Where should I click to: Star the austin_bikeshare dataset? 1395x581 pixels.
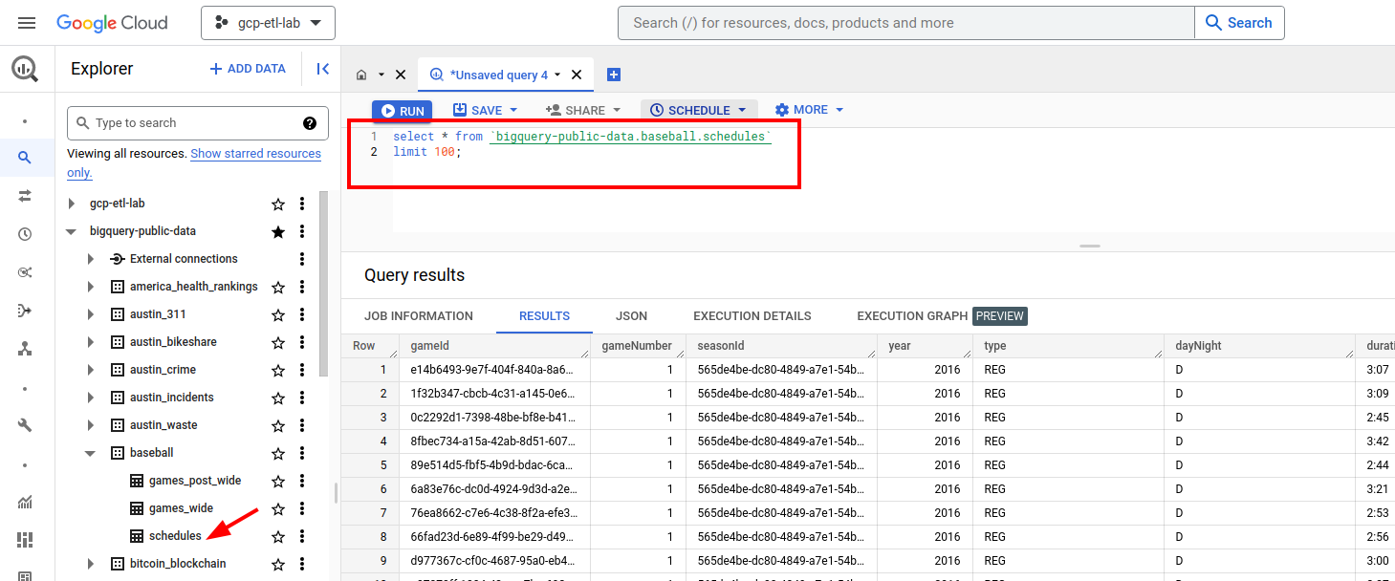point(278,342)
